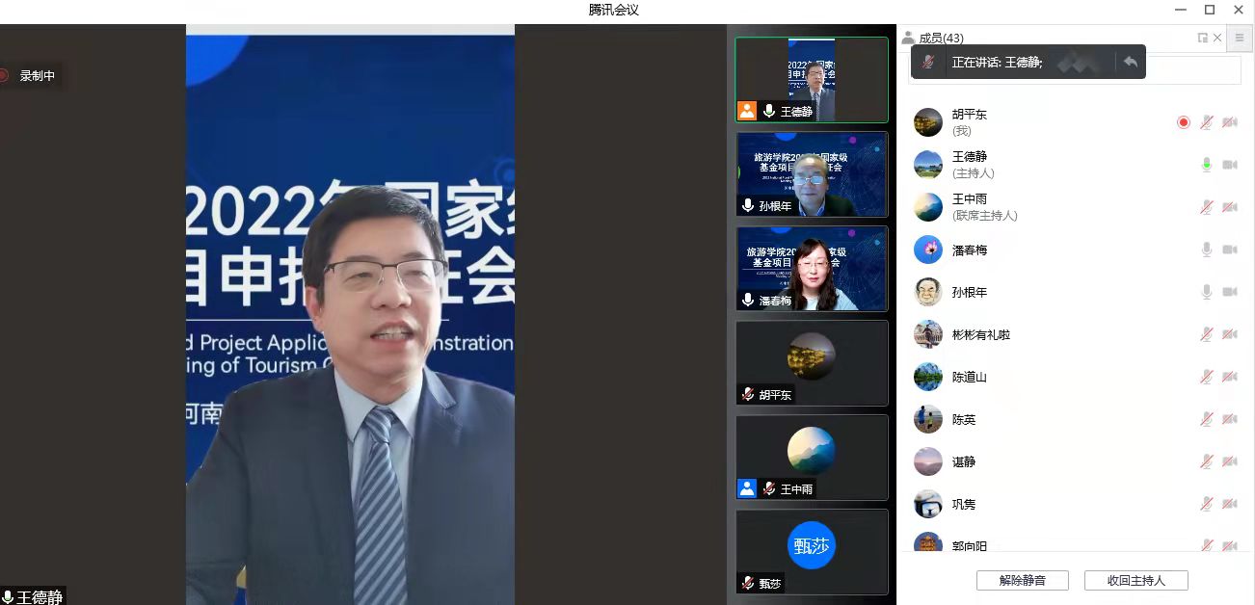The width and height of the screenshot is (1255, 605).
Task: Click 陈道山's avatar in member list
Action: [927, 377]
